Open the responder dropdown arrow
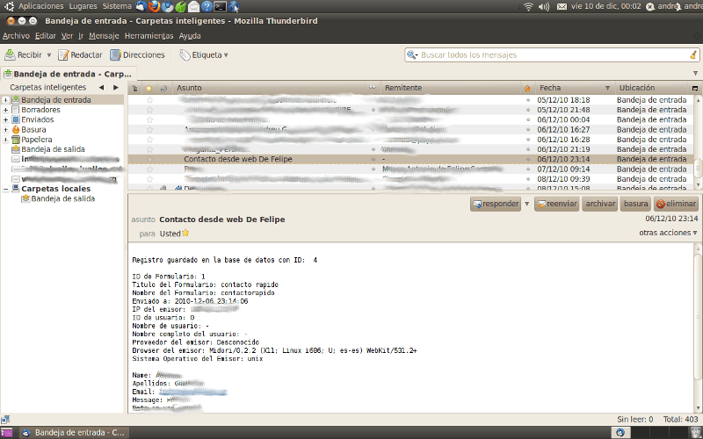 pyautogui.click(x=526, y=204)
